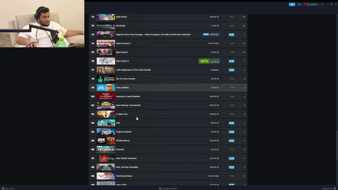Viewport: 338px width, 190px height.
Task: Click Add a Game at bottom left
Action: click(8, 188)
